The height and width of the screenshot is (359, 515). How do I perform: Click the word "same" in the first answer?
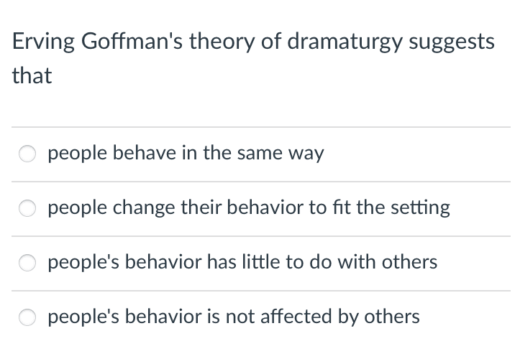coord(264,154)
